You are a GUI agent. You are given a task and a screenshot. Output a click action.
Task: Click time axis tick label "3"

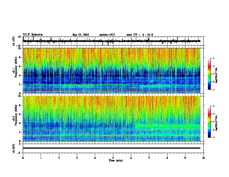77,158
